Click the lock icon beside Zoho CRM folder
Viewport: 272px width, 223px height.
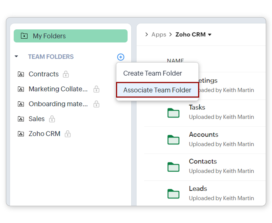67,134
